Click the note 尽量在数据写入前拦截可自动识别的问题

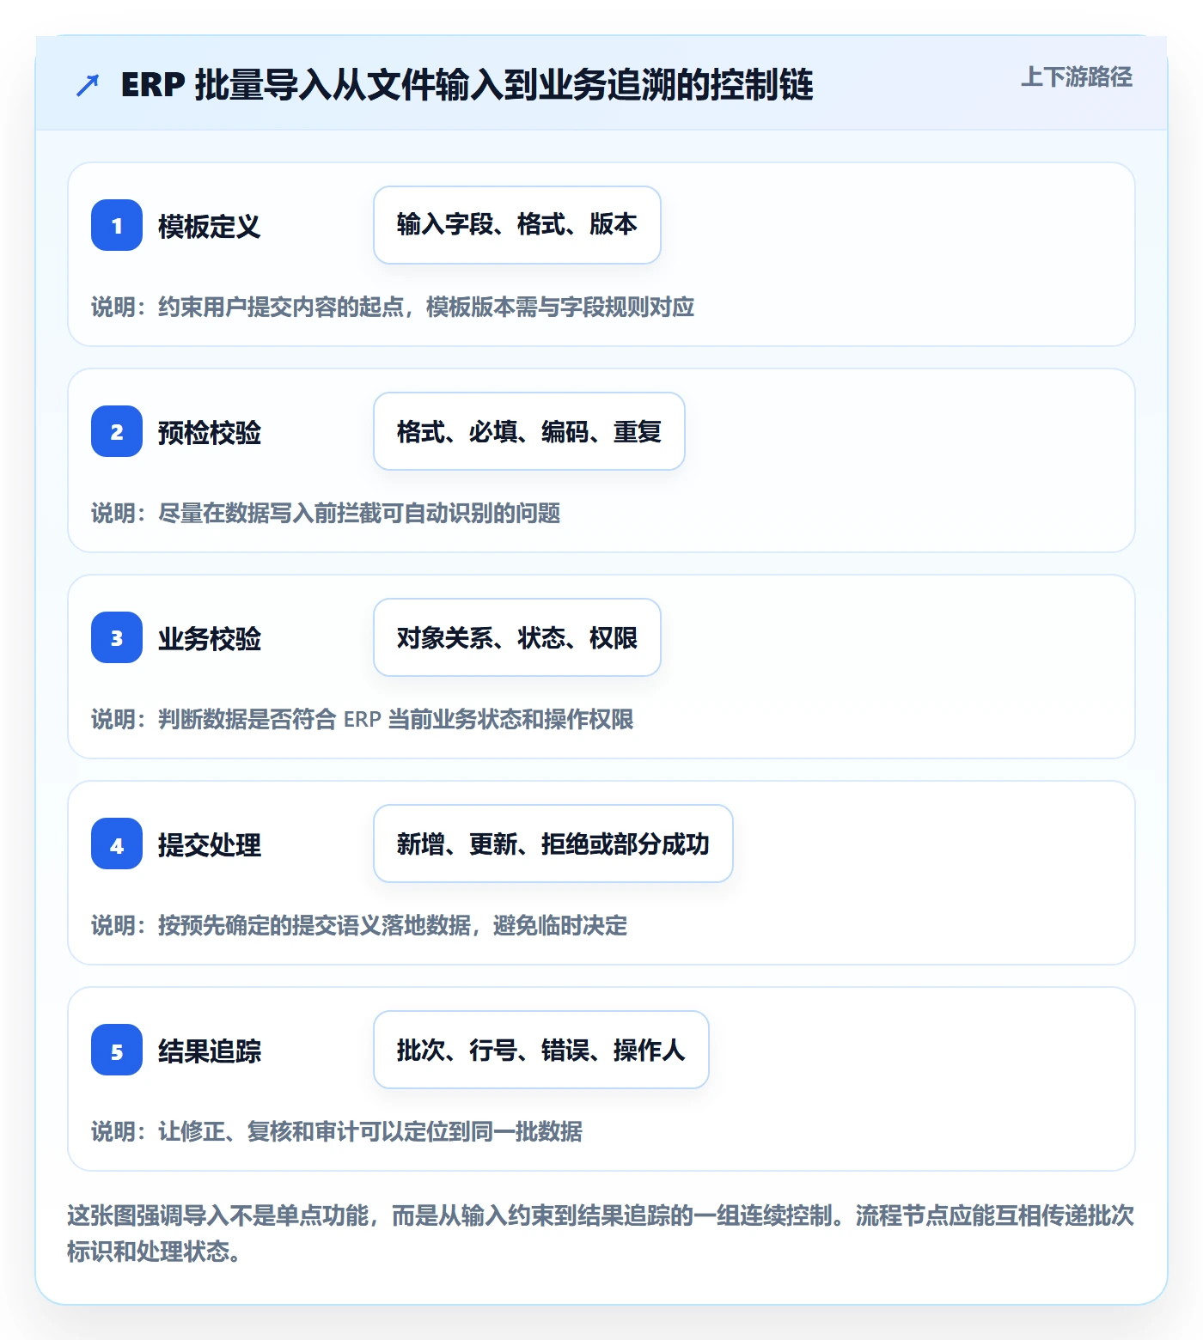tap(326, 513)
